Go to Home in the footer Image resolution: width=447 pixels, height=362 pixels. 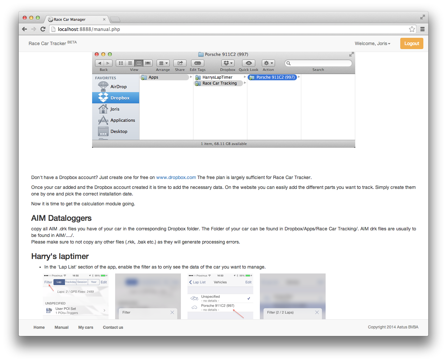[39, 327]
